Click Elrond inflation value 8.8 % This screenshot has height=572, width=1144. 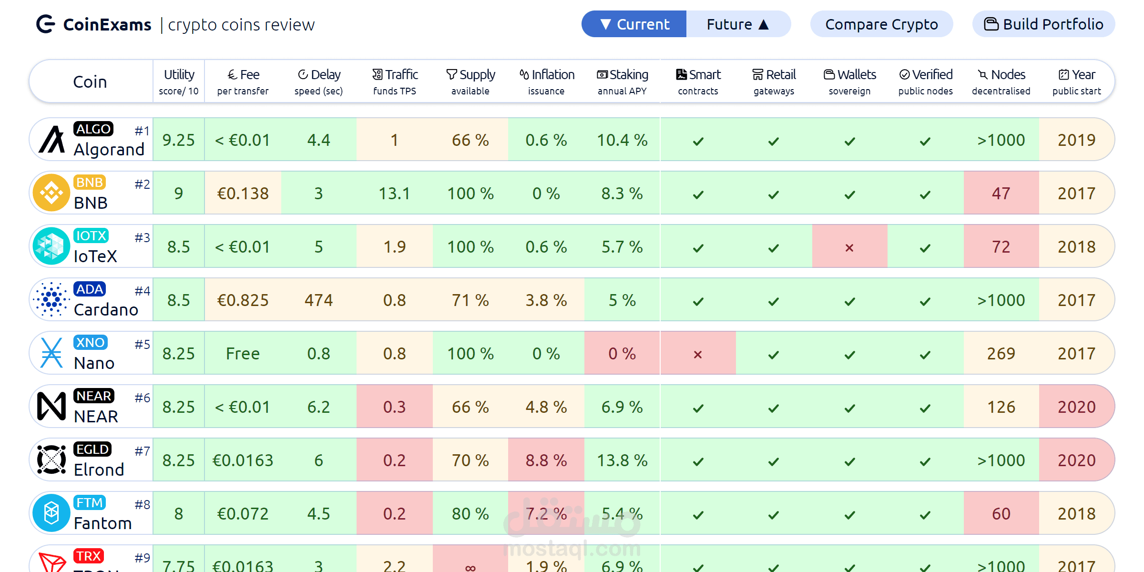point(546,460)
